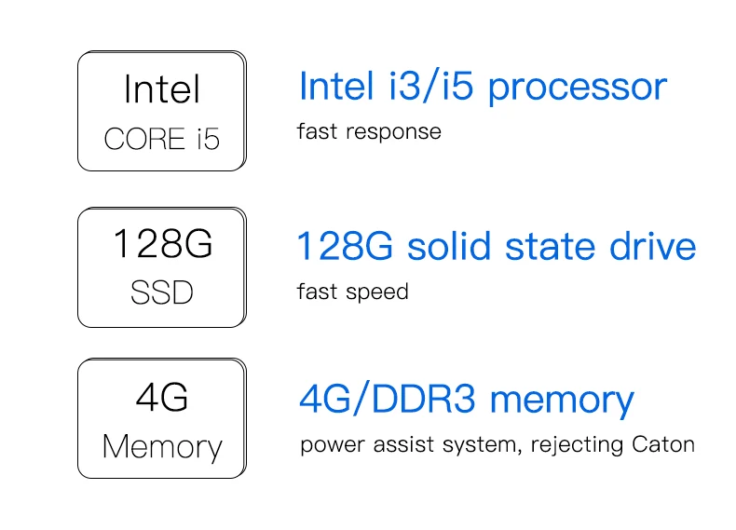The height and width of the screenshot is (530, 736).
Task: Open the '128G solid state drive' heading
Action: [x=496, y=247]
